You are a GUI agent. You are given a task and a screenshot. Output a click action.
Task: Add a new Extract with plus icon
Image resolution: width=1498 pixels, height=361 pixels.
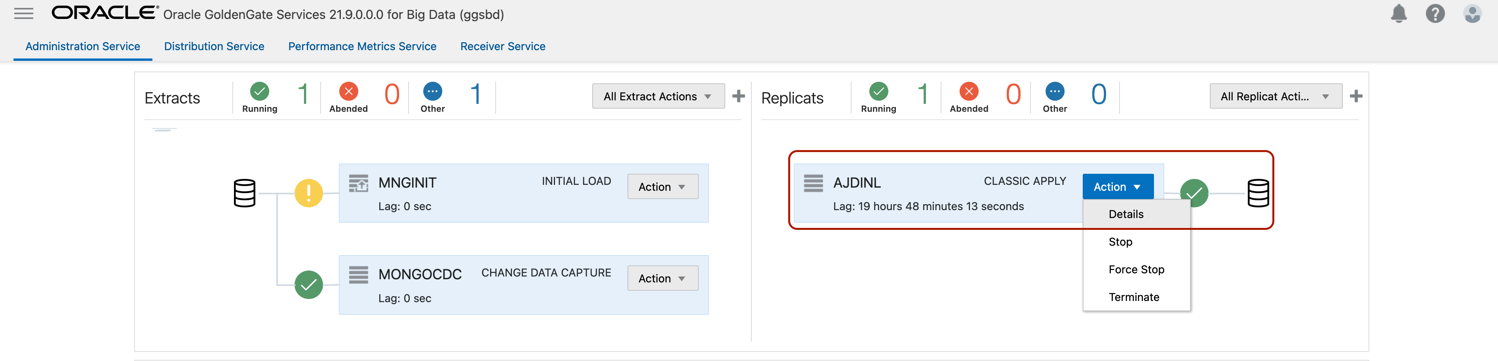[x=739, y=96]
